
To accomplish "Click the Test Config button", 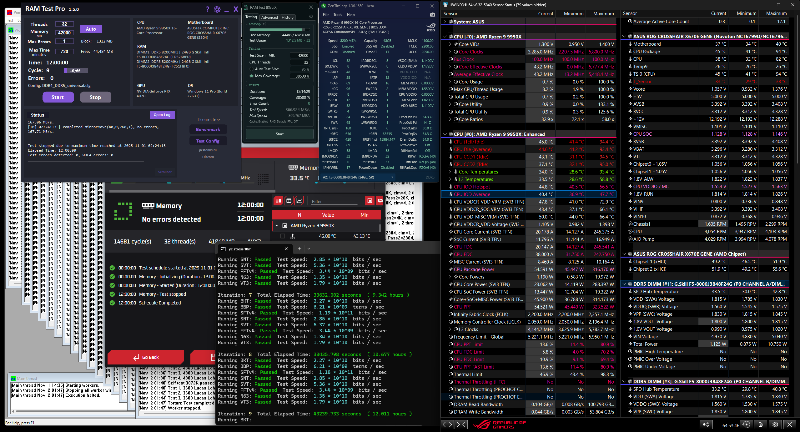I will (x=208, y=141).
